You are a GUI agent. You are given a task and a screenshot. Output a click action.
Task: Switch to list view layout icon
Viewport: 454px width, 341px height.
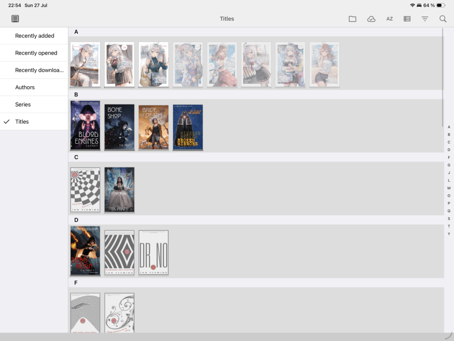(x=407, y=19)
